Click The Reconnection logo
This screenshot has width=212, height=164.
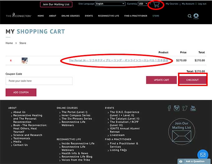point(18,15)
